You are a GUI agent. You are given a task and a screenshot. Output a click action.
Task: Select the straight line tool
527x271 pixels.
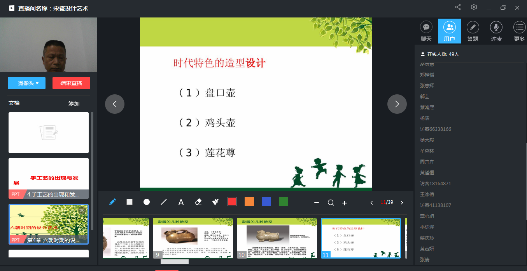click(x=164, y=202)
